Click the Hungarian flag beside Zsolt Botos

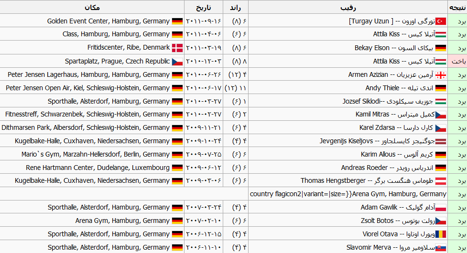pos(440,221)
